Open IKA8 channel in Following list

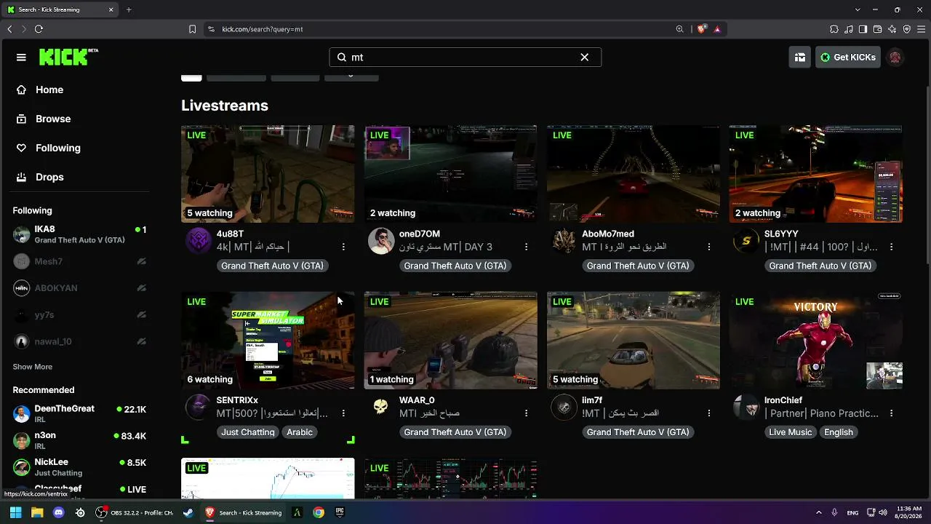click(79, 234)
